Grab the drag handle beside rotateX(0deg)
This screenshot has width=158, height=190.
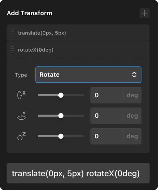point(12,50)
